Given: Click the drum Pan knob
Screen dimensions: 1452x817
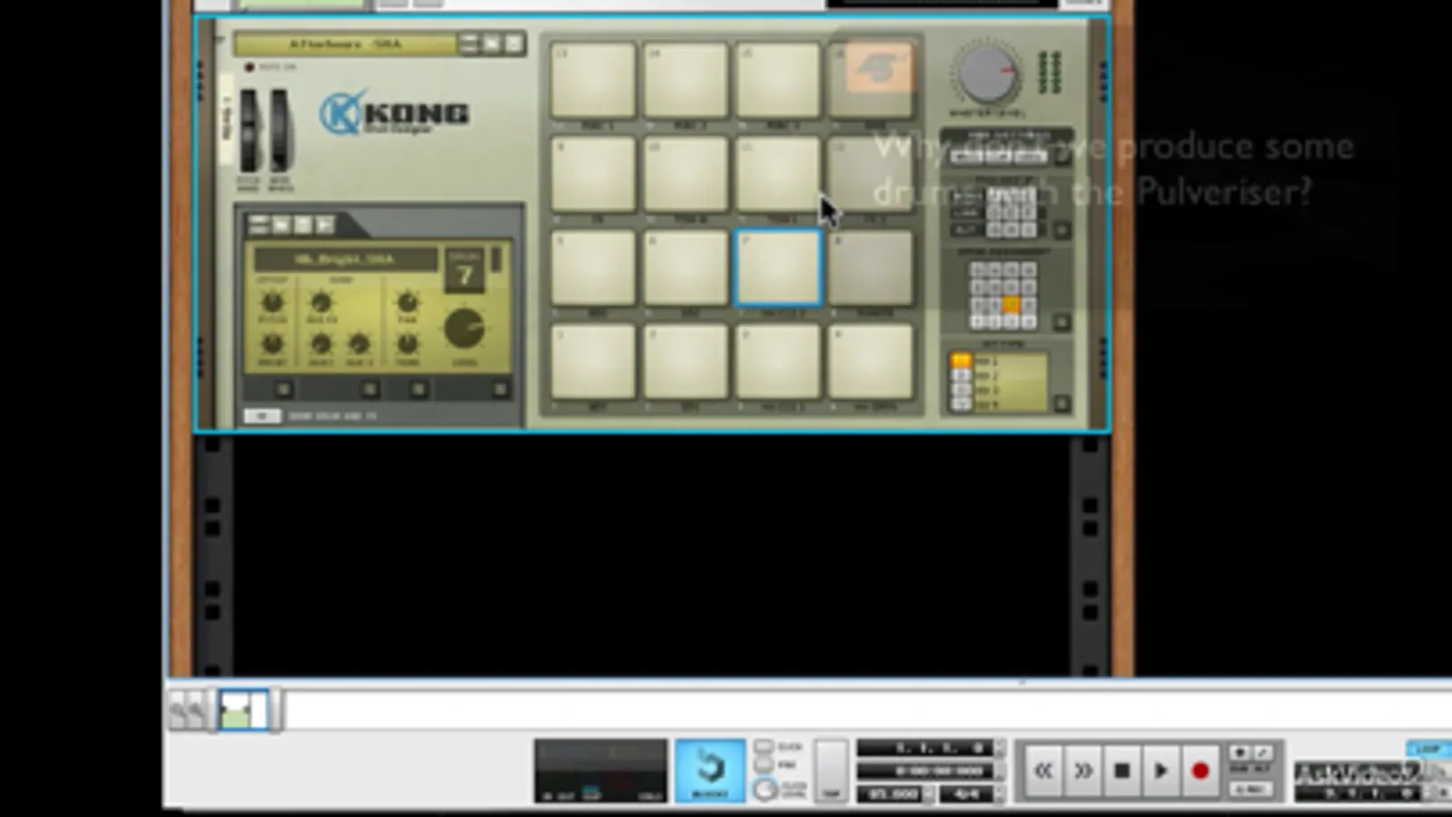Looking at the screenshot, I should [407, 302].
